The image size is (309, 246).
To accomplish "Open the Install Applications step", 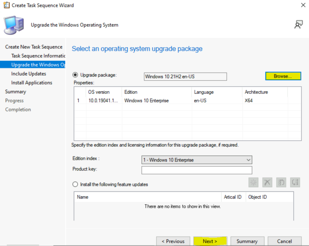I will (x=31, y=83).
